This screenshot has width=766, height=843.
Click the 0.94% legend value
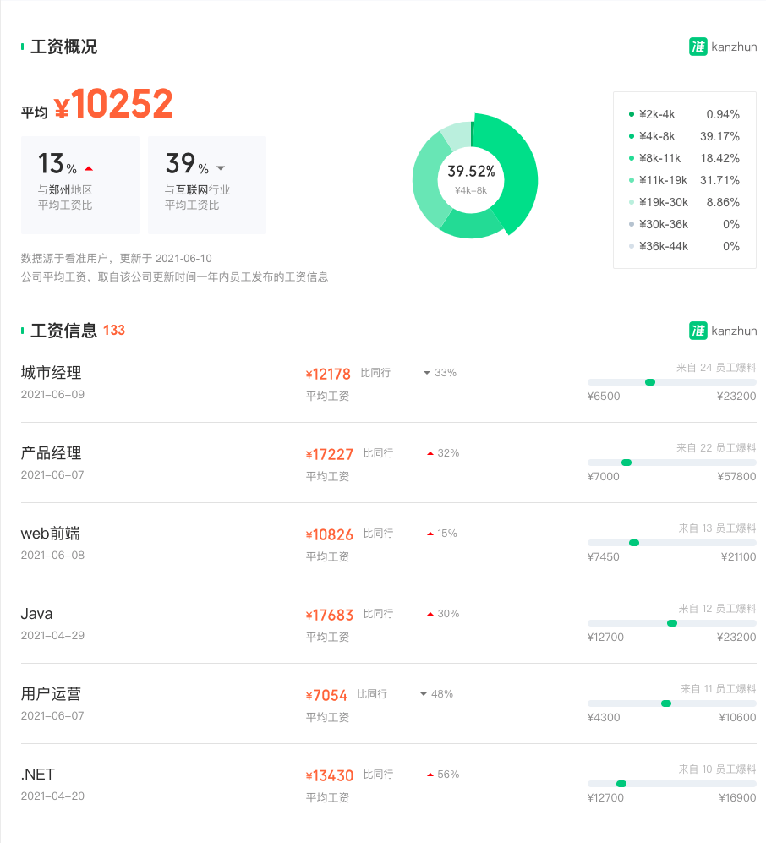pos(723,114)
